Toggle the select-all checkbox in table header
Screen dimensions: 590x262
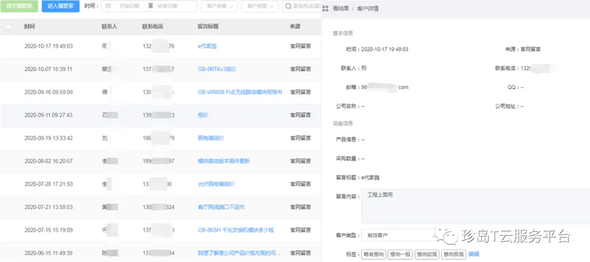point(8,26)
